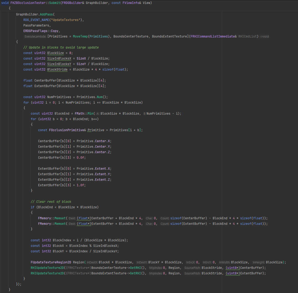
Task: Click ERDGPassFlags::Copy argument
Action: (x=41, y=31)
